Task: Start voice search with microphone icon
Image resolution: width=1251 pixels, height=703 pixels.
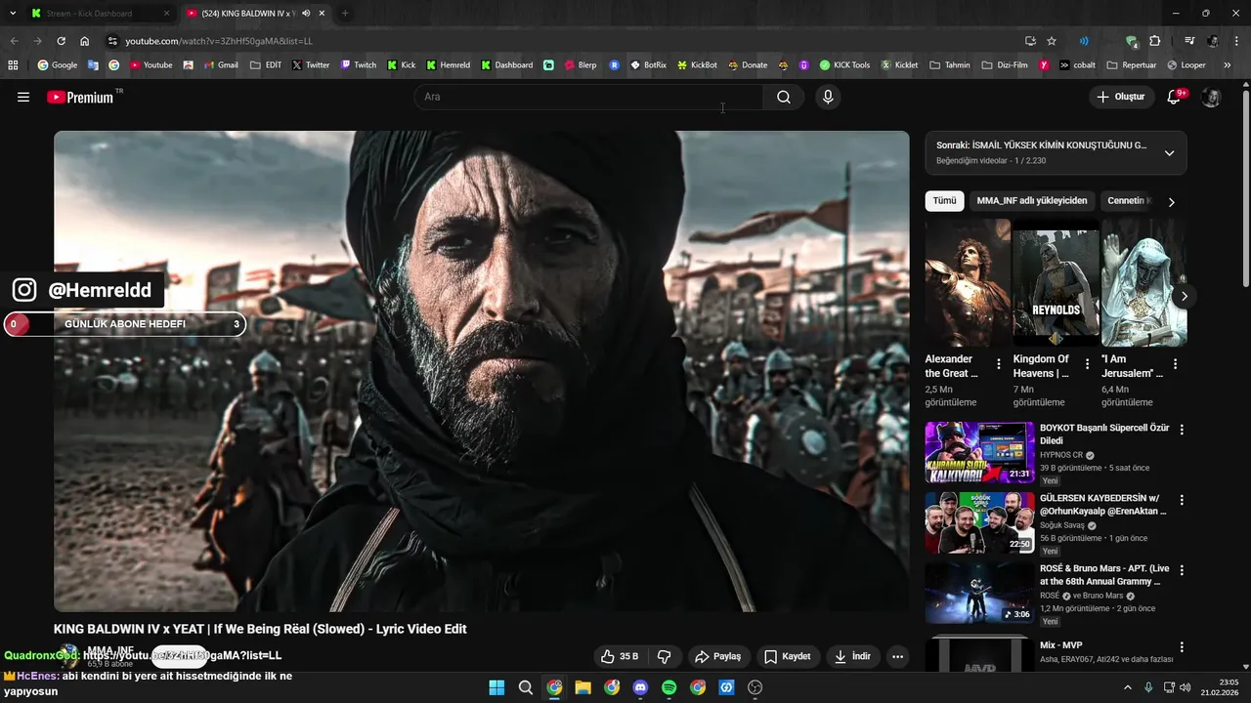Action: 828,97
